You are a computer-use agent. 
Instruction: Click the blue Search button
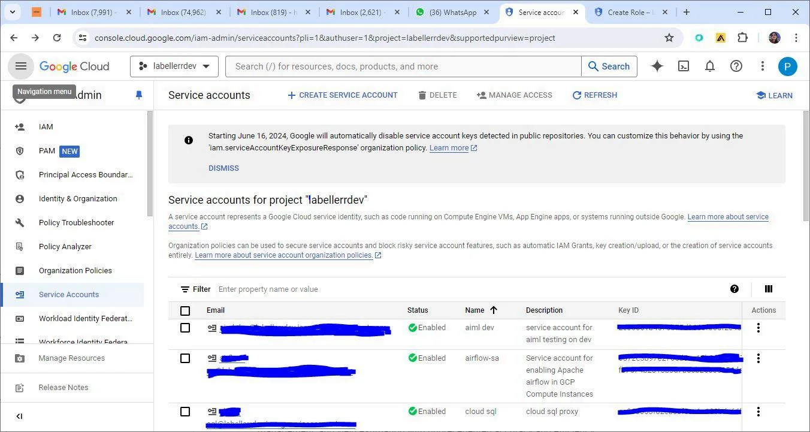coord(609,67)
